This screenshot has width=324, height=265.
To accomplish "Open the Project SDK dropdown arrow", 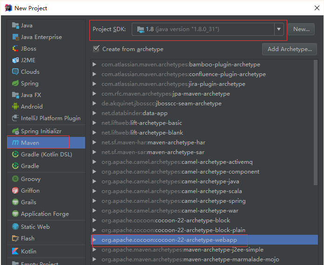I will point(279,29).
